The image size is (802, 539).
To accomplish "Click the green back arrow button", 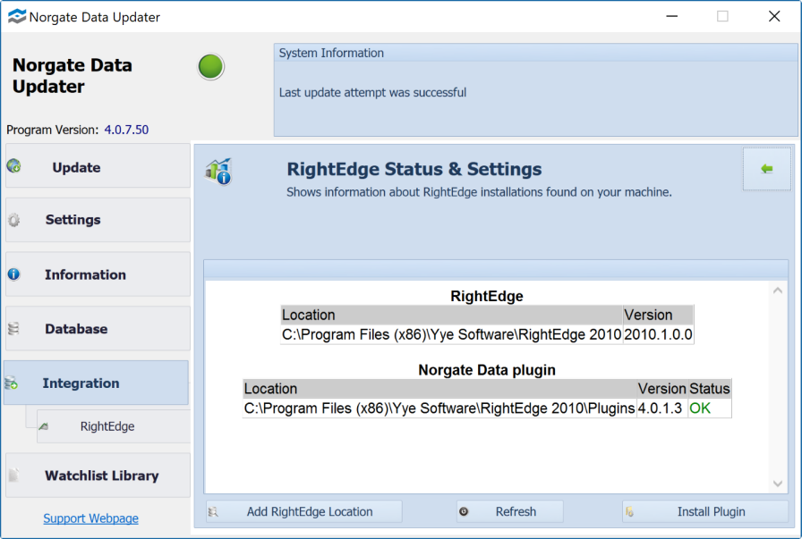I will 766,169.
